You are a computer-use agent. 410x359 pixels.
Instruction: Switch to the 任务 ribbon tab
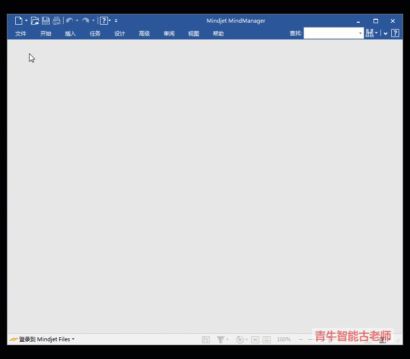(95, 34)
